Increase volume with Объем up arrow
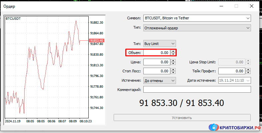Viewport: 262px width, 133px height. pos(173,51)
